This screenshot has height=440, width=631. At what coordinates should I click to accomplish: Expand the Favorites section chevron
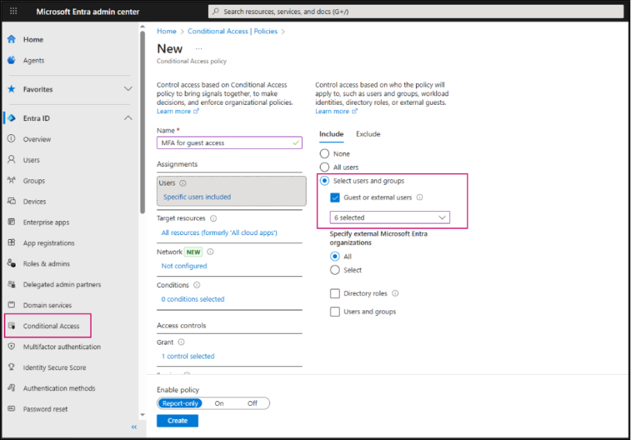tap(128, 89)
